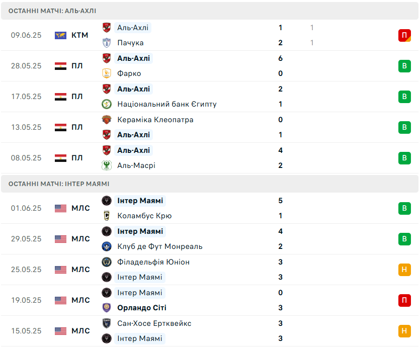Click the National Bank of Egypt crest

(107, 104)
